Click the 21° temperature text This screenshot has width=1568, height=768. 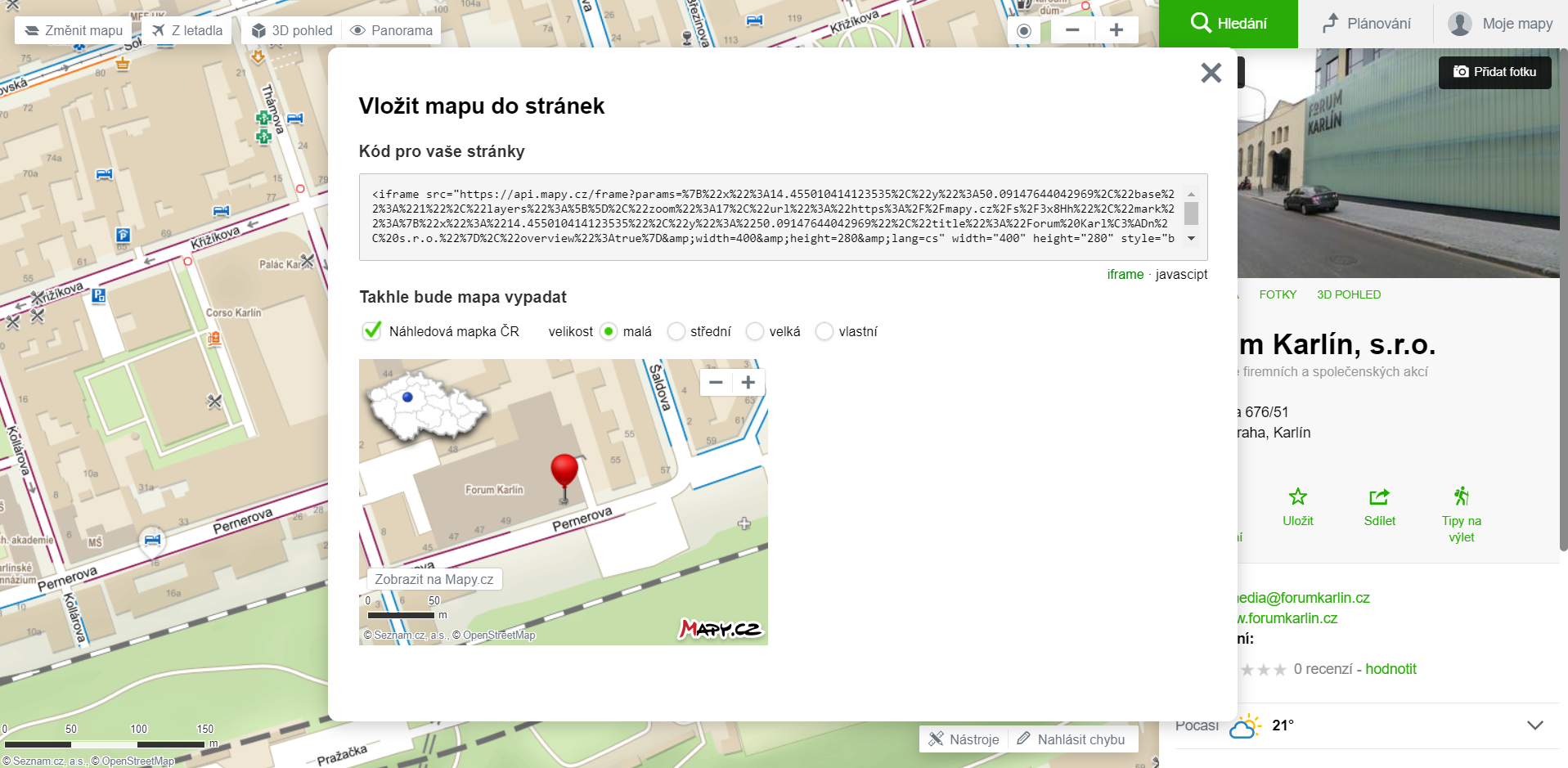pyautogui.click(x=1283, y=725)
